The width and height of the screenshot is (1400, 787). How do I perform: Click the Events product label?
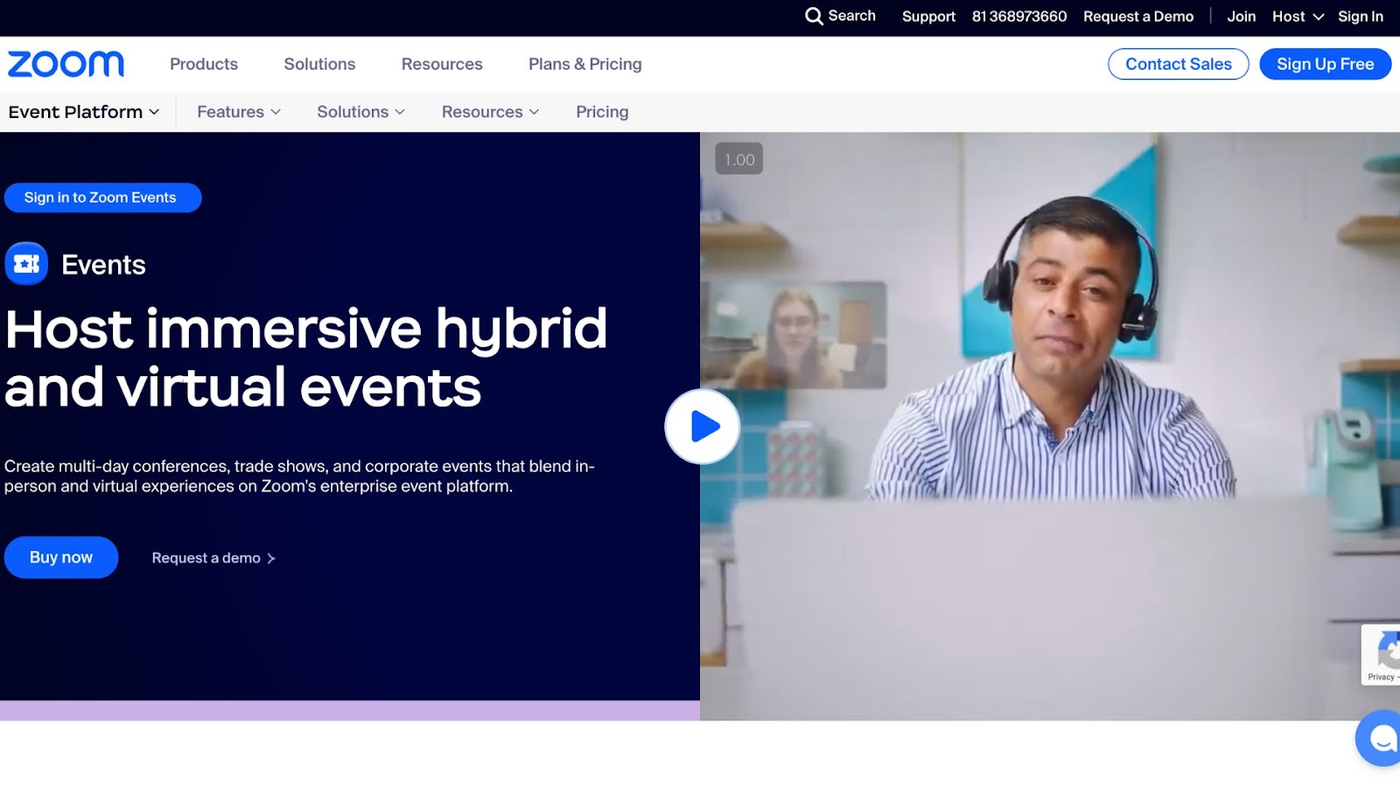coord(103,265)
